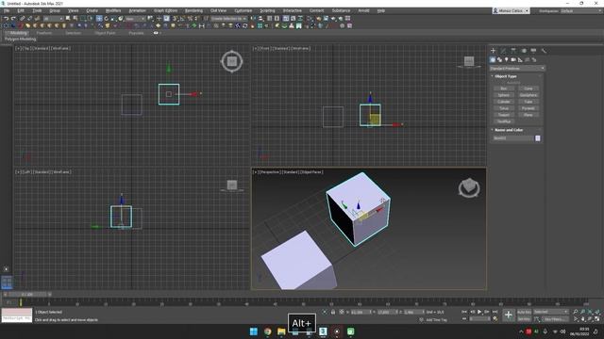This screenshot has height=339, width=604.
Task: Select the Systems category icon
Action: pos(534,59)
